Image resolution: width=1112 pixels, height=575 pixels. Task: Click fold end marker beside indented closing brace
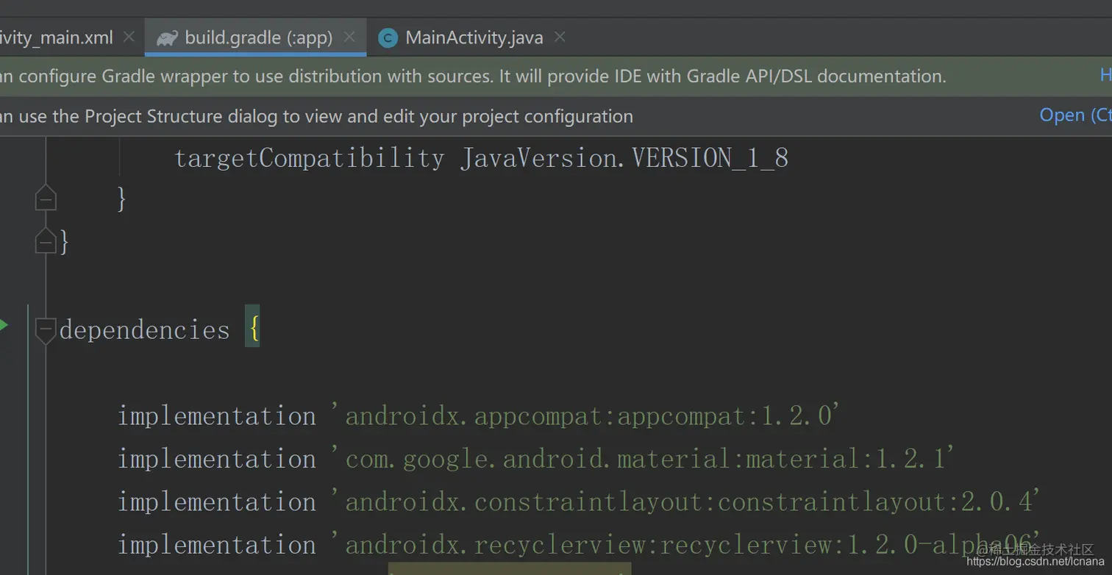click(x=46, y=199)
